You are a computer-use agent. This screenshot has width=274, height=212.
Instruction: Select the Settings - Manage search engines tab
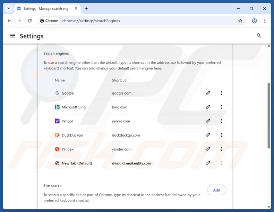pyautogui.click(x=48, y=9)
